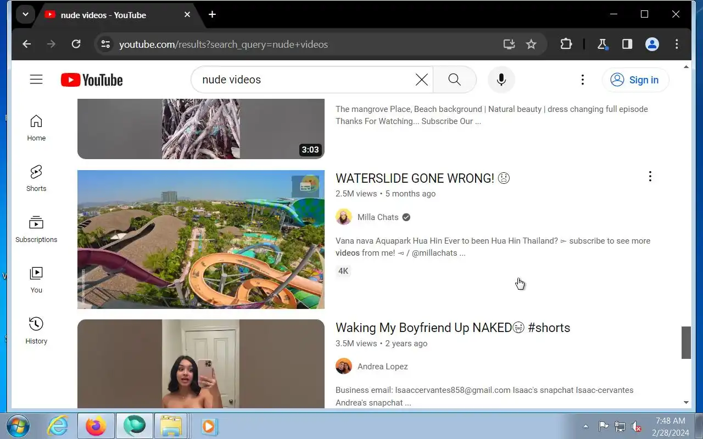
Task: Click the scrollbar down arrow
Action: point(686,402)
